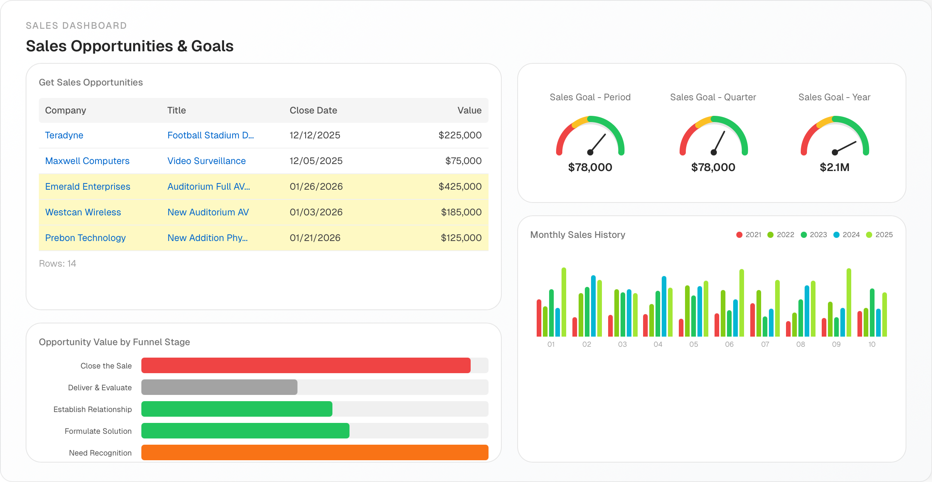Toggle the 2021 legend item
This screenshot has width=932, height=482.
click(748, 235)
